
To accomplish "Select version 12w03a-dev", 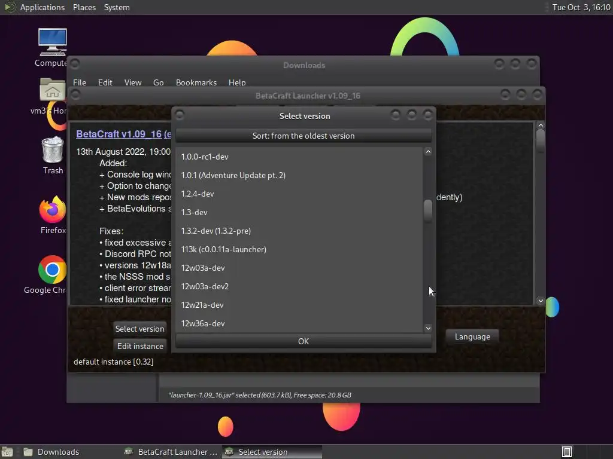I will pyautogui.click(x=299, y=268).
